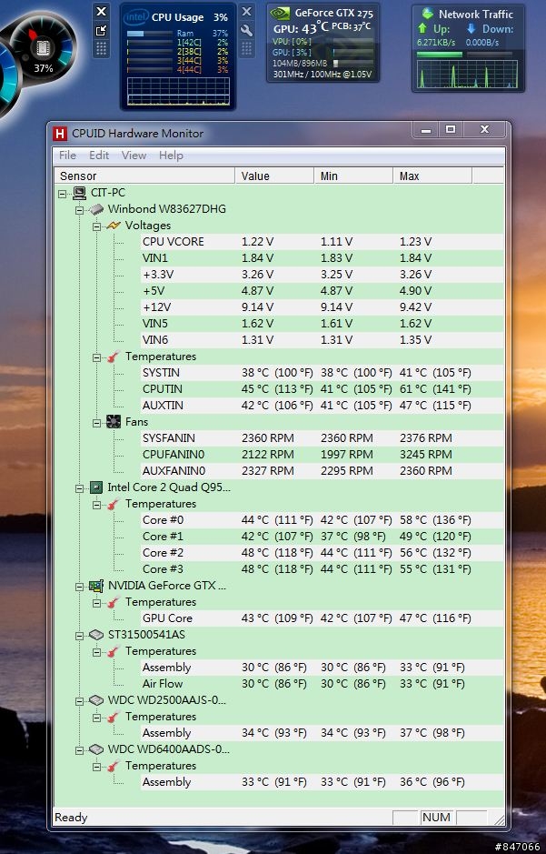The height and width of the screenshot is (854, 546).
Task: Click the Network Traffic graph
Action: [x=467, y=74]
